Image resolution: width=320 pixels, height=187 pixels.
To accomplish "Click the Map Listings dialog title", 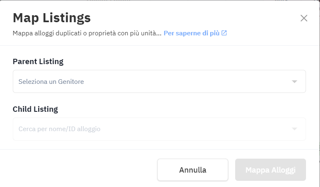I will click(x=51, y=18).
